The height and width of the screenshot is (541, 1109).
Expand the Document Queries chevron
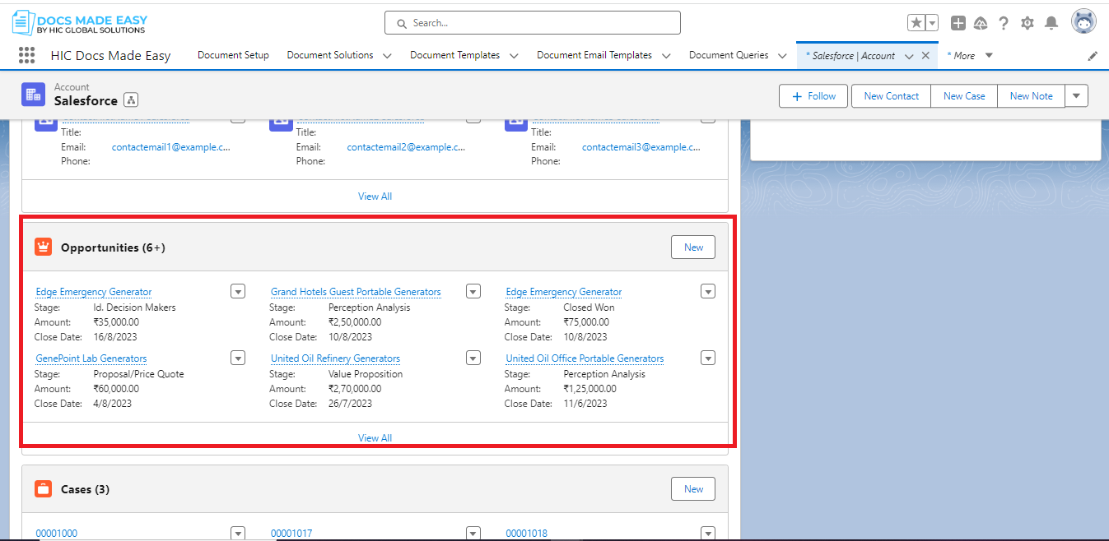(782, 56)
